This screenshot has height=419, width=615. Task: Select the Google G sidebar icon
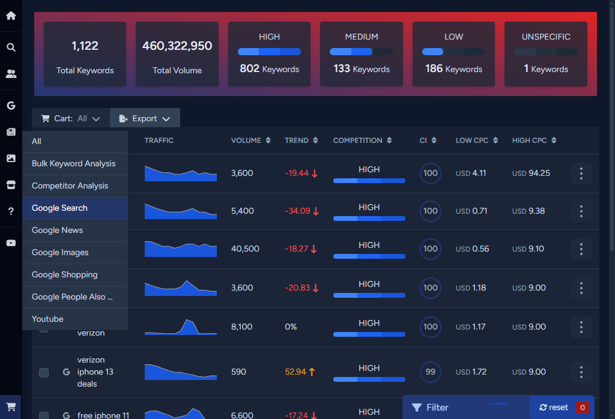click(x=11, y=106)
